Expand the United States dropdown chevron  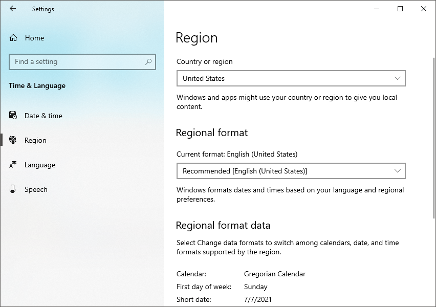[x=397, y=78]
